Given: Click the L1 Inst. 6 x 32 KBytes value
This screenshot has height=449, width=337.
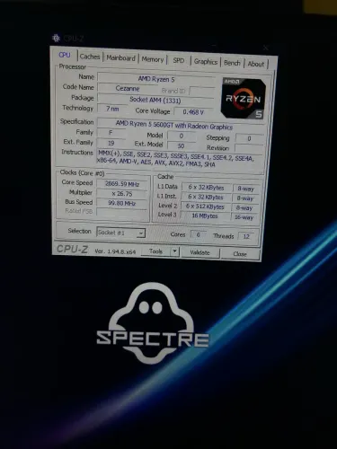Looking at the screenshot, I should point(206,197).
